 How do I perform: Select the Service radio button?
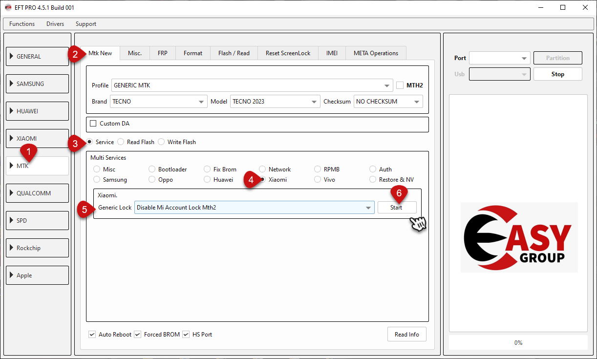[x=90, y=142]
